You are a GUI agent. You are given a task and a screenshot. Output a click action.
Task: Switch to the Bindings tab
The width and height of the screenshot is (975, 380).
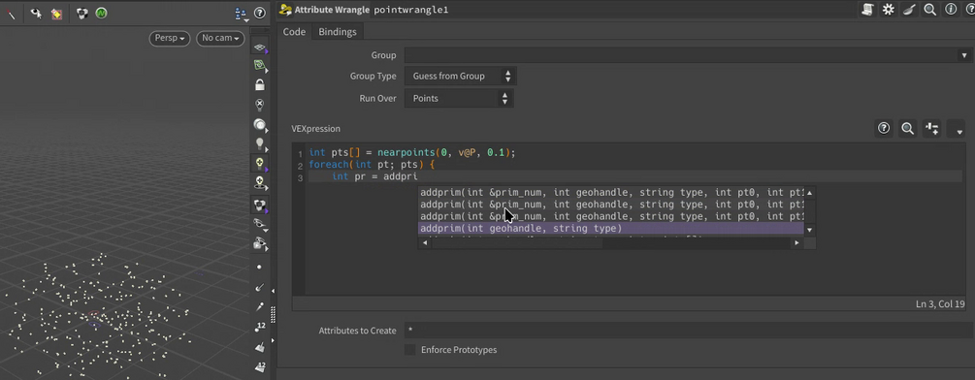pos(338,32)
